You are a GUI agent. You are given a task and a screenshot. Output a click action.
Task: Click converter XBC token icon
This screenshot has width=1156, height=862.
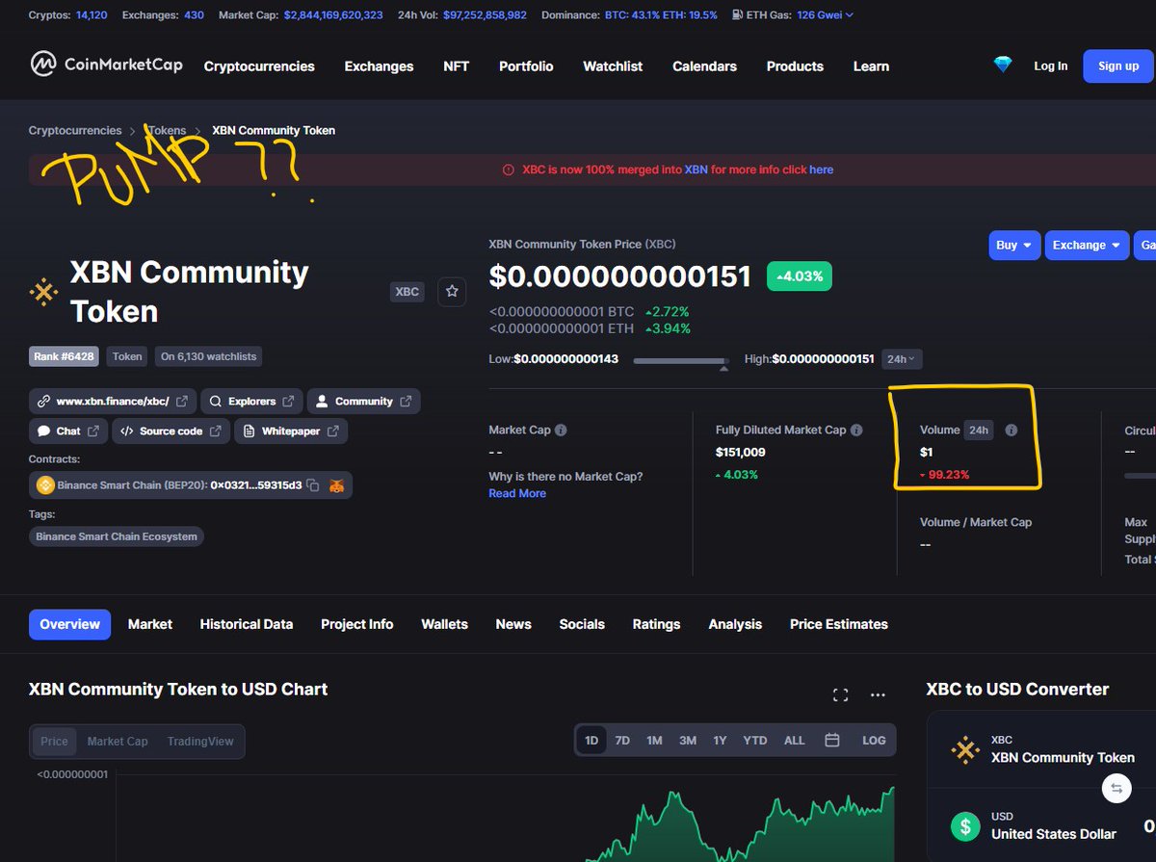964,749
